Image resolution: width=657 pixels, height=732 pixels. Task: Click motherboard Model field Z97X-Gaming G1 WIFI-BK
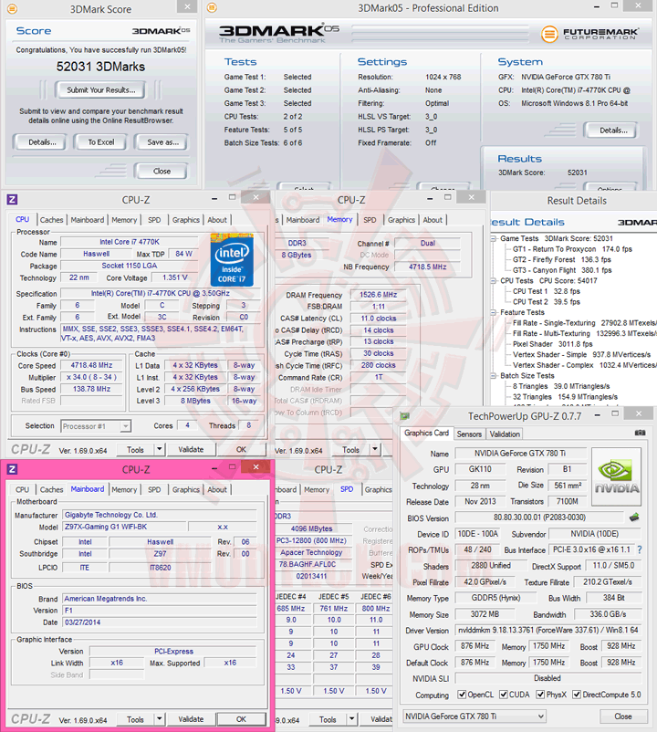[x=124, y=527]
